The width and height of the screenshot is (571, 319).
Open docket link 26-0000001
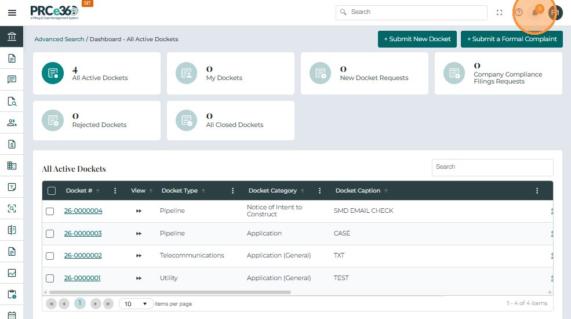82,278
